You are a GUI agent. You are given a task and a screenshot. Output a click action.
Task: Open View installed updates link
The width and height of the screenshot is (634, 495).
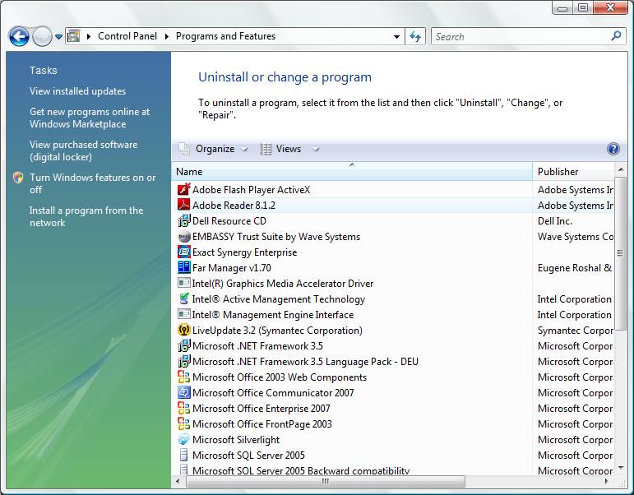[77, 91]
